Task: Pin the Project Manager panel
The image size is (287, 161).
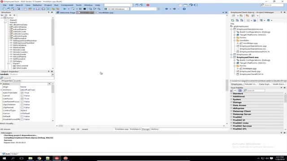Action: [x=281, y=12]
